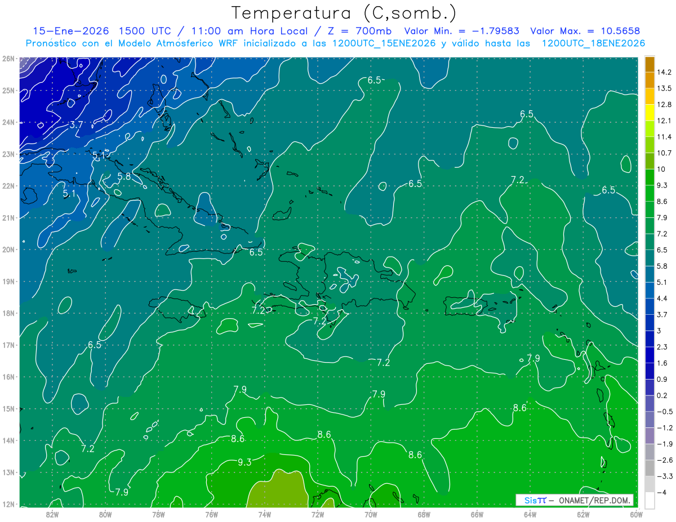
Task: Click the "Valor Min. = -1.79583" text
Action: coord(462,31)
